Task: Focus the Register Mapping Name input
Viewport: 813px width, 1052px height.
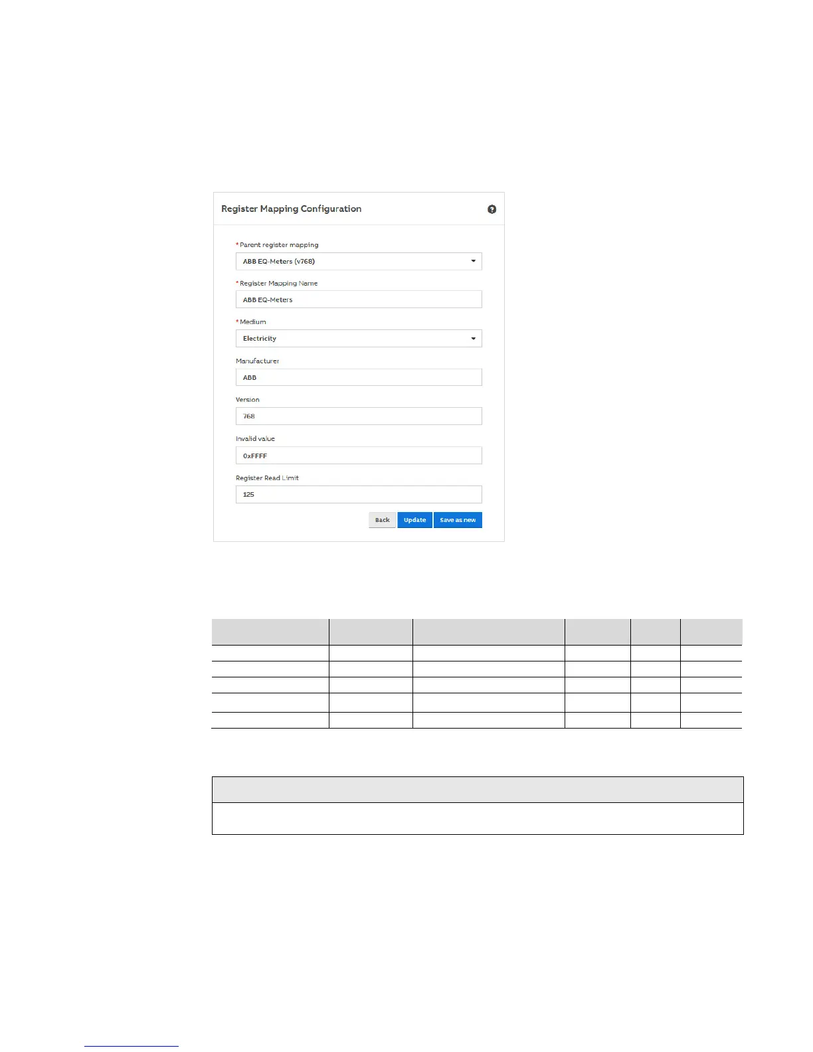Action: 359,300
